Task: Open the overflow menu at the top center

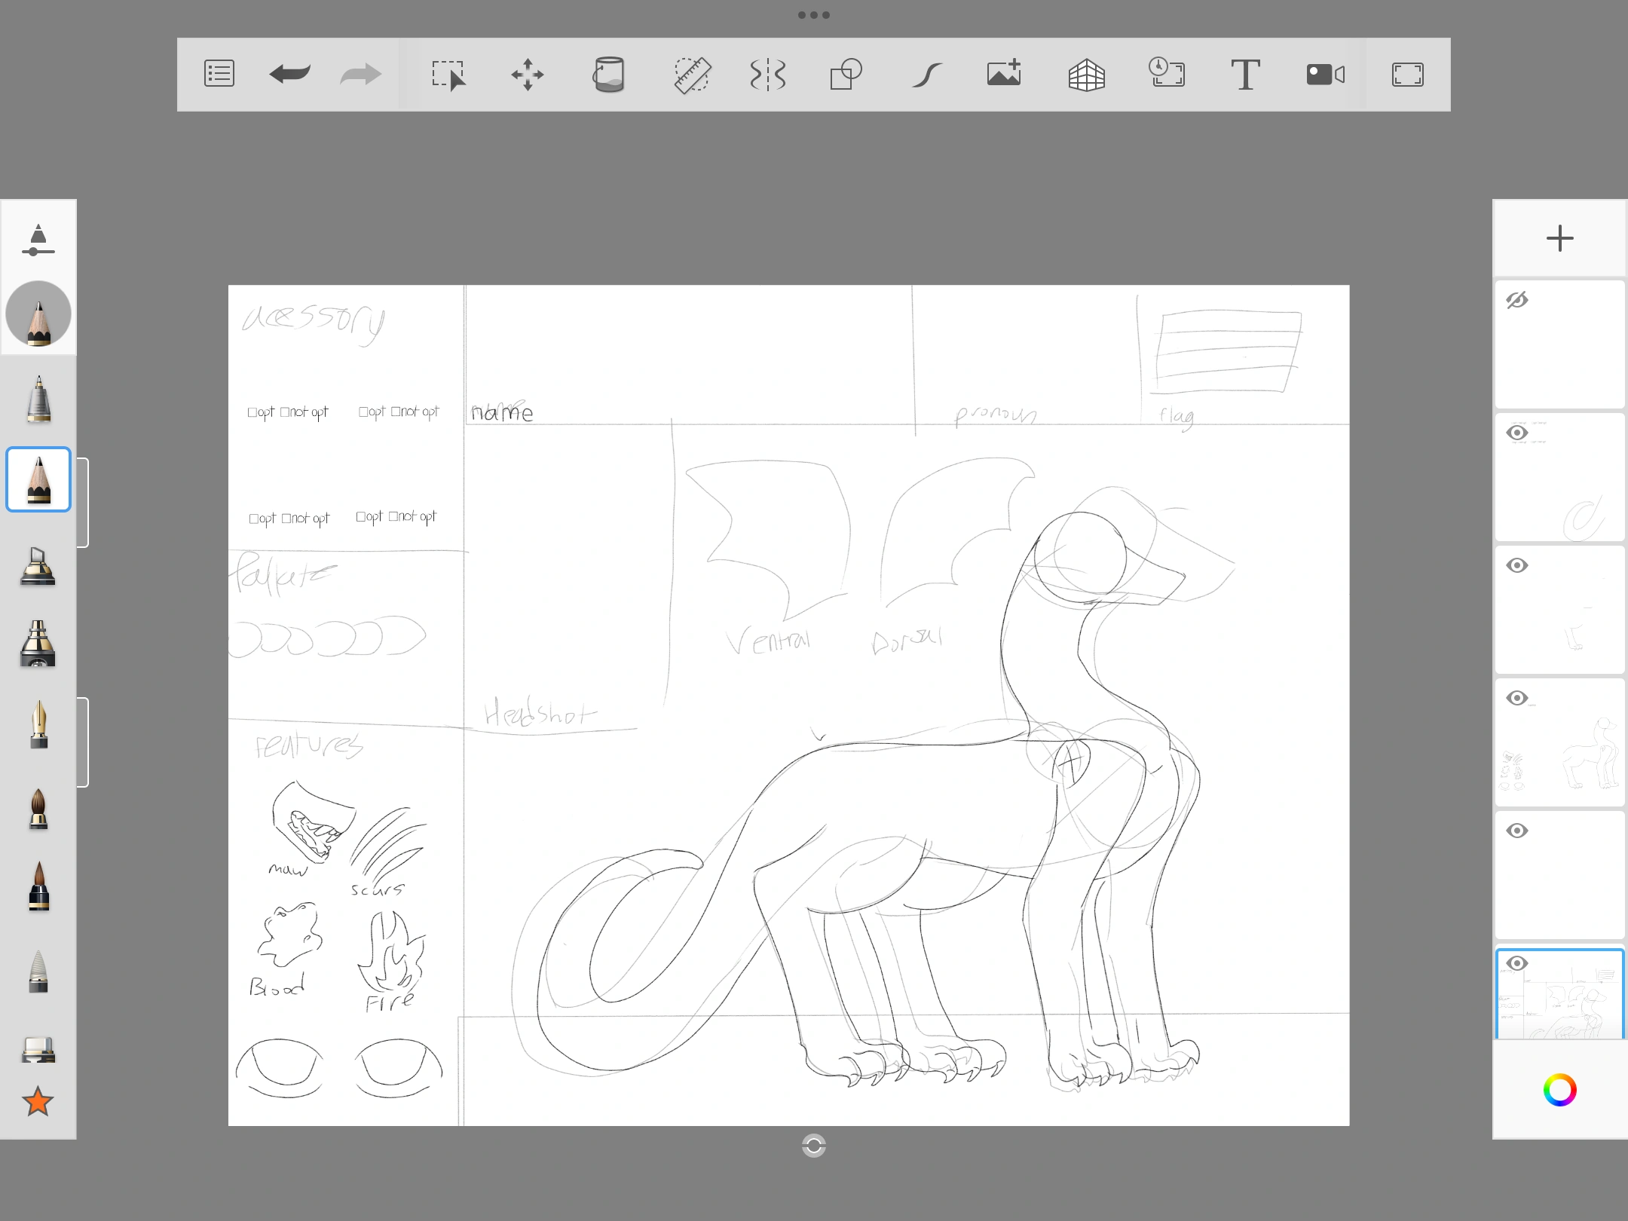Action: pos(814,14)
